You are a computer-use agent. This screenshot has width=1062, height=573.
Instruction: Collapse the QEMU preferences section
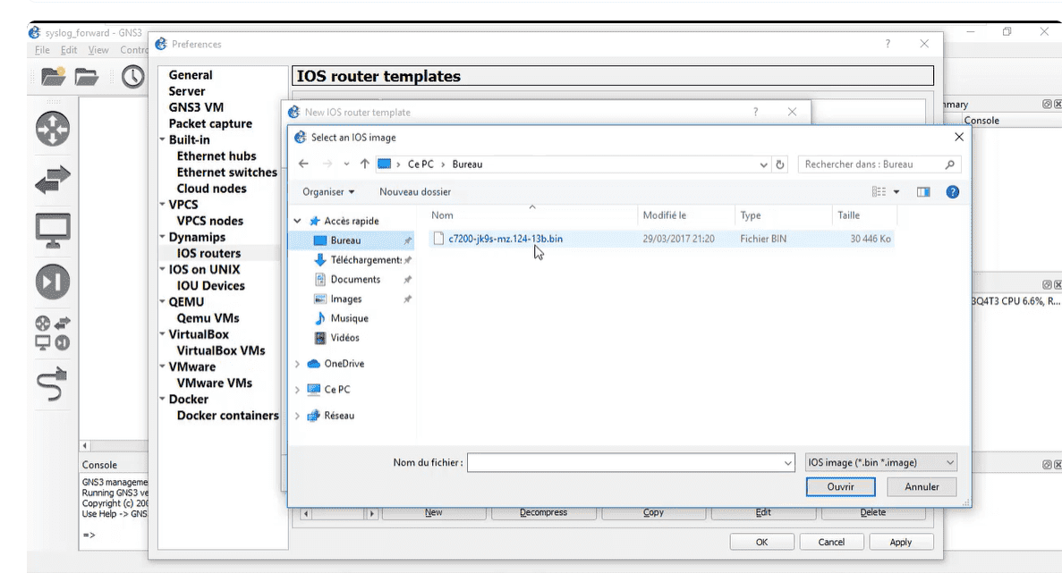coord(163,302)
